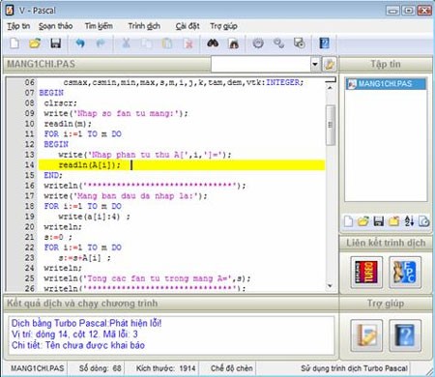Click the run program gears icon
The height and width of the screenshot is (377, 435).
(279, 43)
